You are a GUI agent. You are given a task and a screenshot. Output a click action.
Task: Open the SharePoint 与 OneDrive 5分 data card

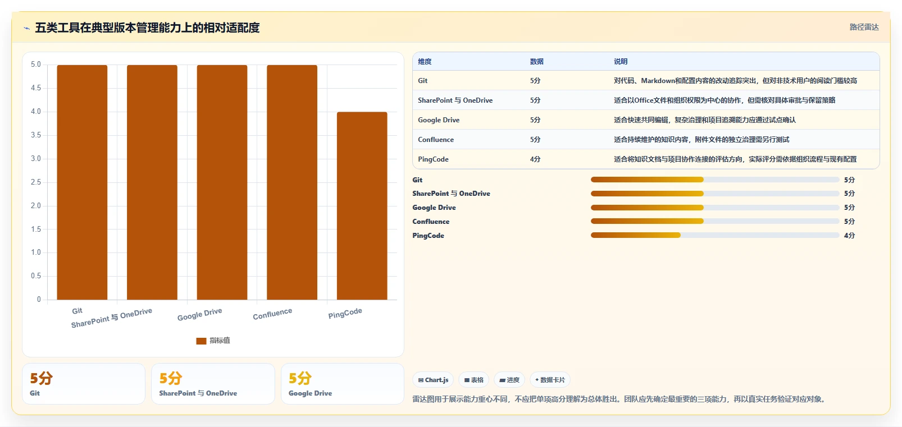pyautogui.click(x=213, y=384)
